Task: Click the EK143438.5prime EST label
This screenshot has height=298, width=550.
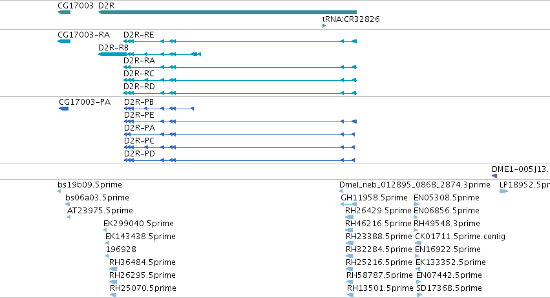Action: (140, 237)
